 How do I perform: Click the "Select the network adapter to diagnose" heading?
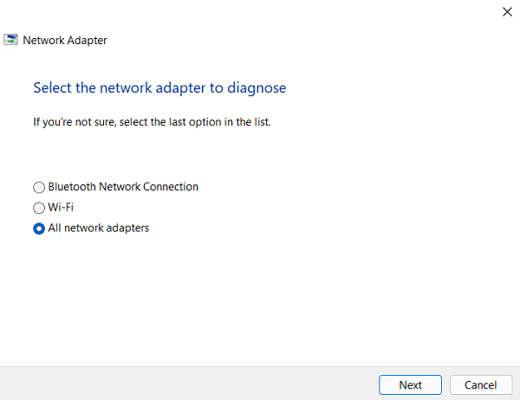click(159, 87)
